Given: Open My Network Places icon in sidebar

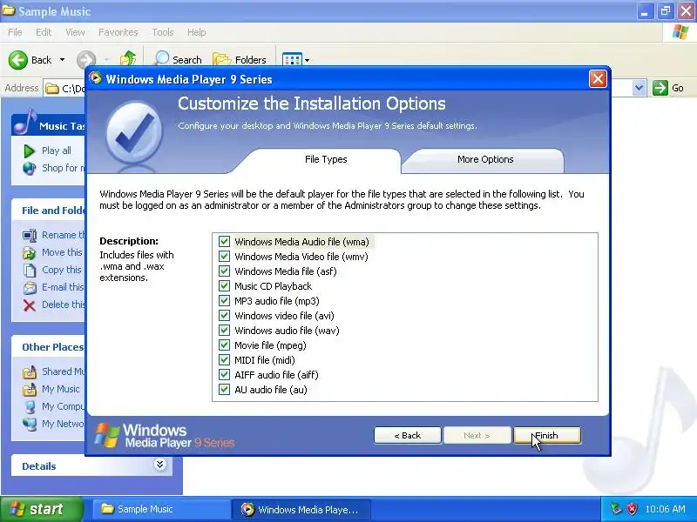Looking at the screenshot, I should coord(30,424).
